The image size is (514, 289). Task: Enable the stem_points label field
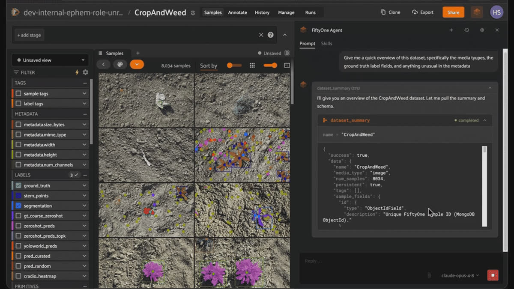[18, 196]
